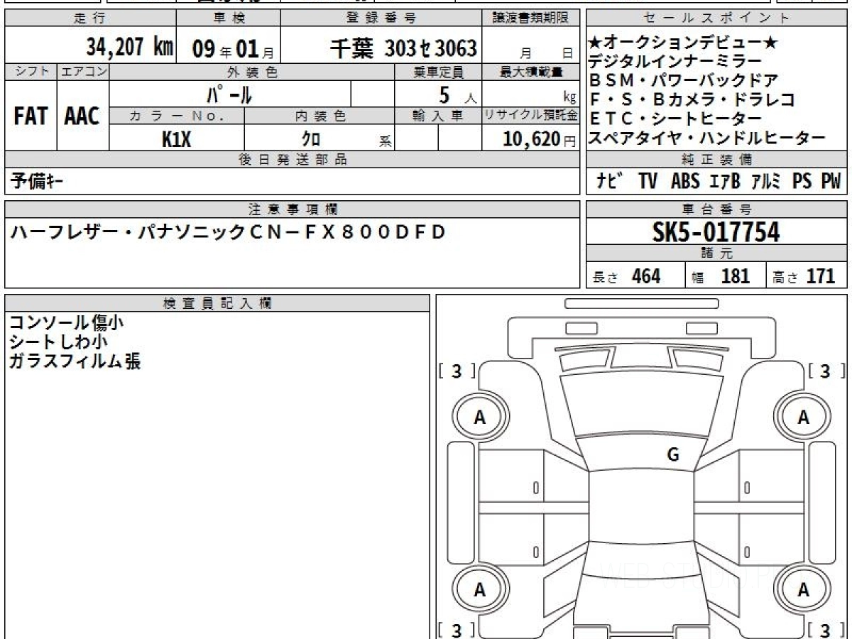Select registration number 千葉 303せ3063

(x=403, y=48)
